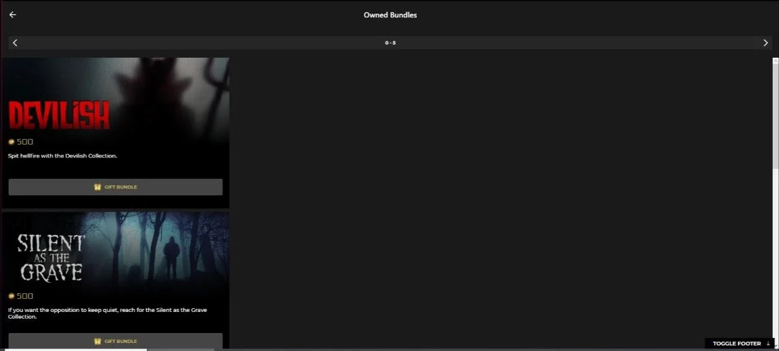Image resolution: width=779 pixels, height=351 pixels.
Task: Click the Silent as the Grave 500 price
Action: click(21, 296)
